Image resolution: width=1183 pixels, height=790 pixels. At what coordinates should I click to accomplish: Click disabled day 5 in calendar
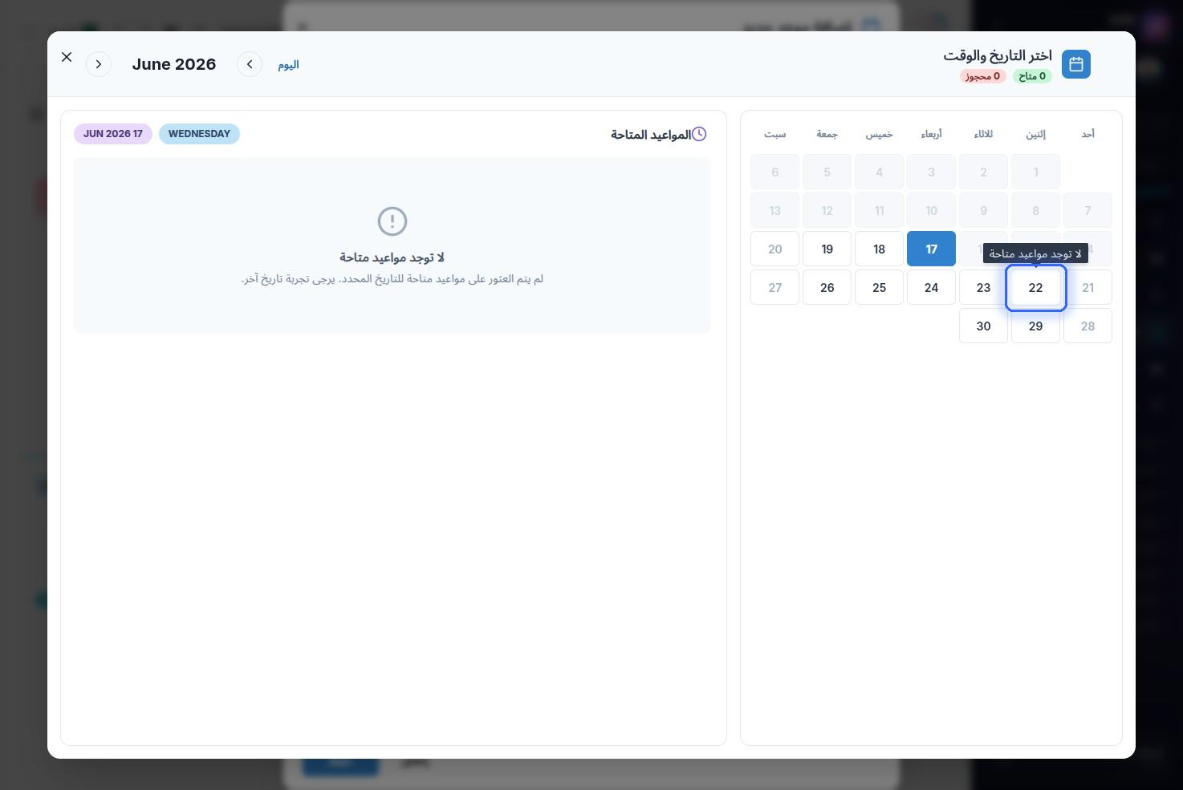click(x=827, y=172)
